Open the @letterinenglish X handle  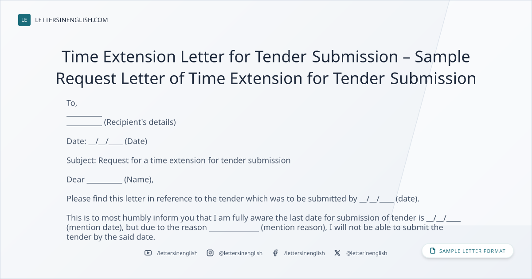[367, 253]
